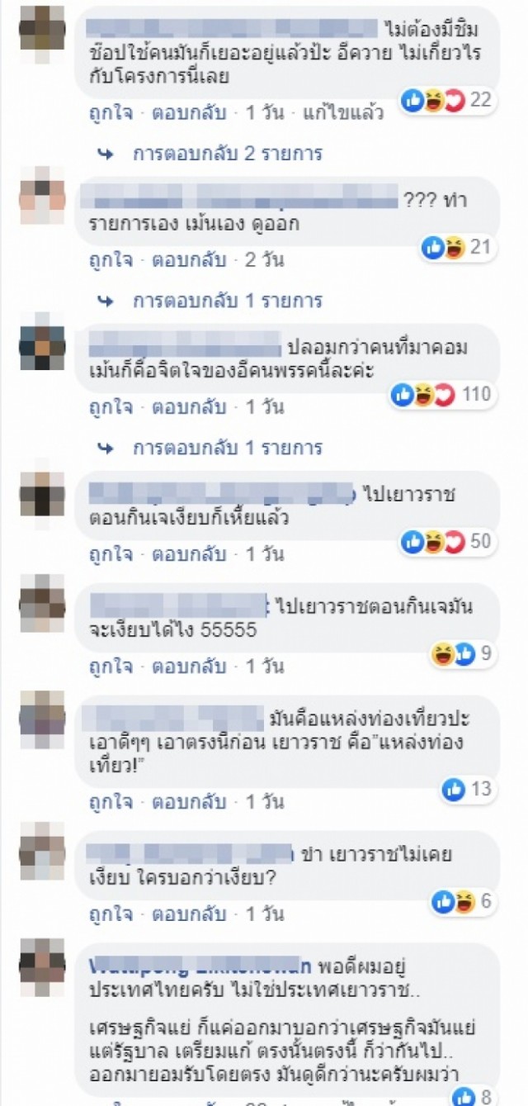Screen dimensions: 528x1106
Task: Click ถูกใจ on the first comment
Action: tap(111, 113)
